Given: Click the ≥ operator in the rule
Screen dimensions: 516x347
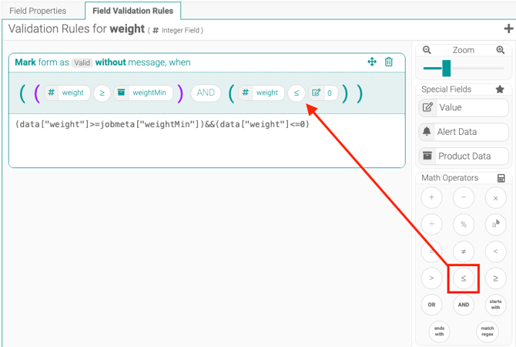Looking at the screenshot, I should 102,93.
